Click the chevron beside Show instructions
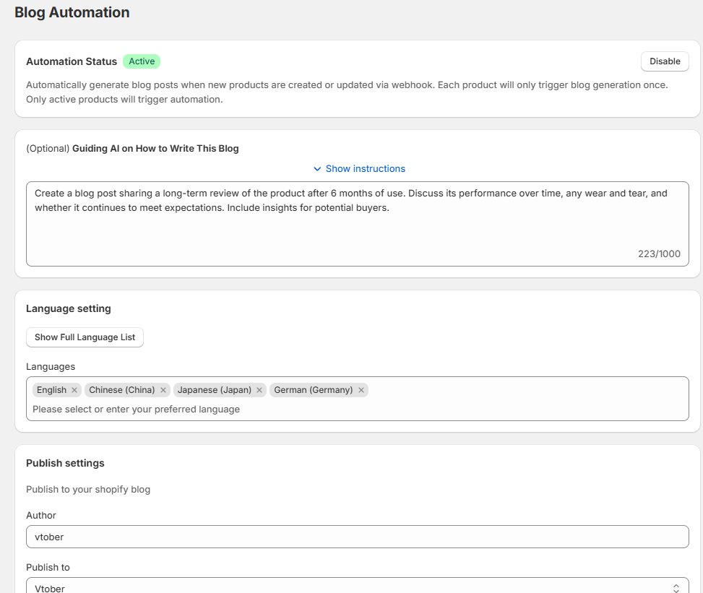The image size is (703, 593). pos(317,168)
